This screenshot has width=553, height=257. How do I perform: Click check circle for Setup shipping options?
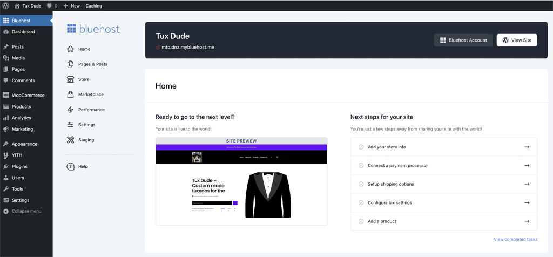(361, 184)
